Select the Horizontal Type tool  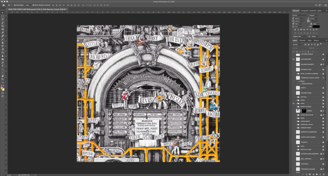[x=3, y=66]
